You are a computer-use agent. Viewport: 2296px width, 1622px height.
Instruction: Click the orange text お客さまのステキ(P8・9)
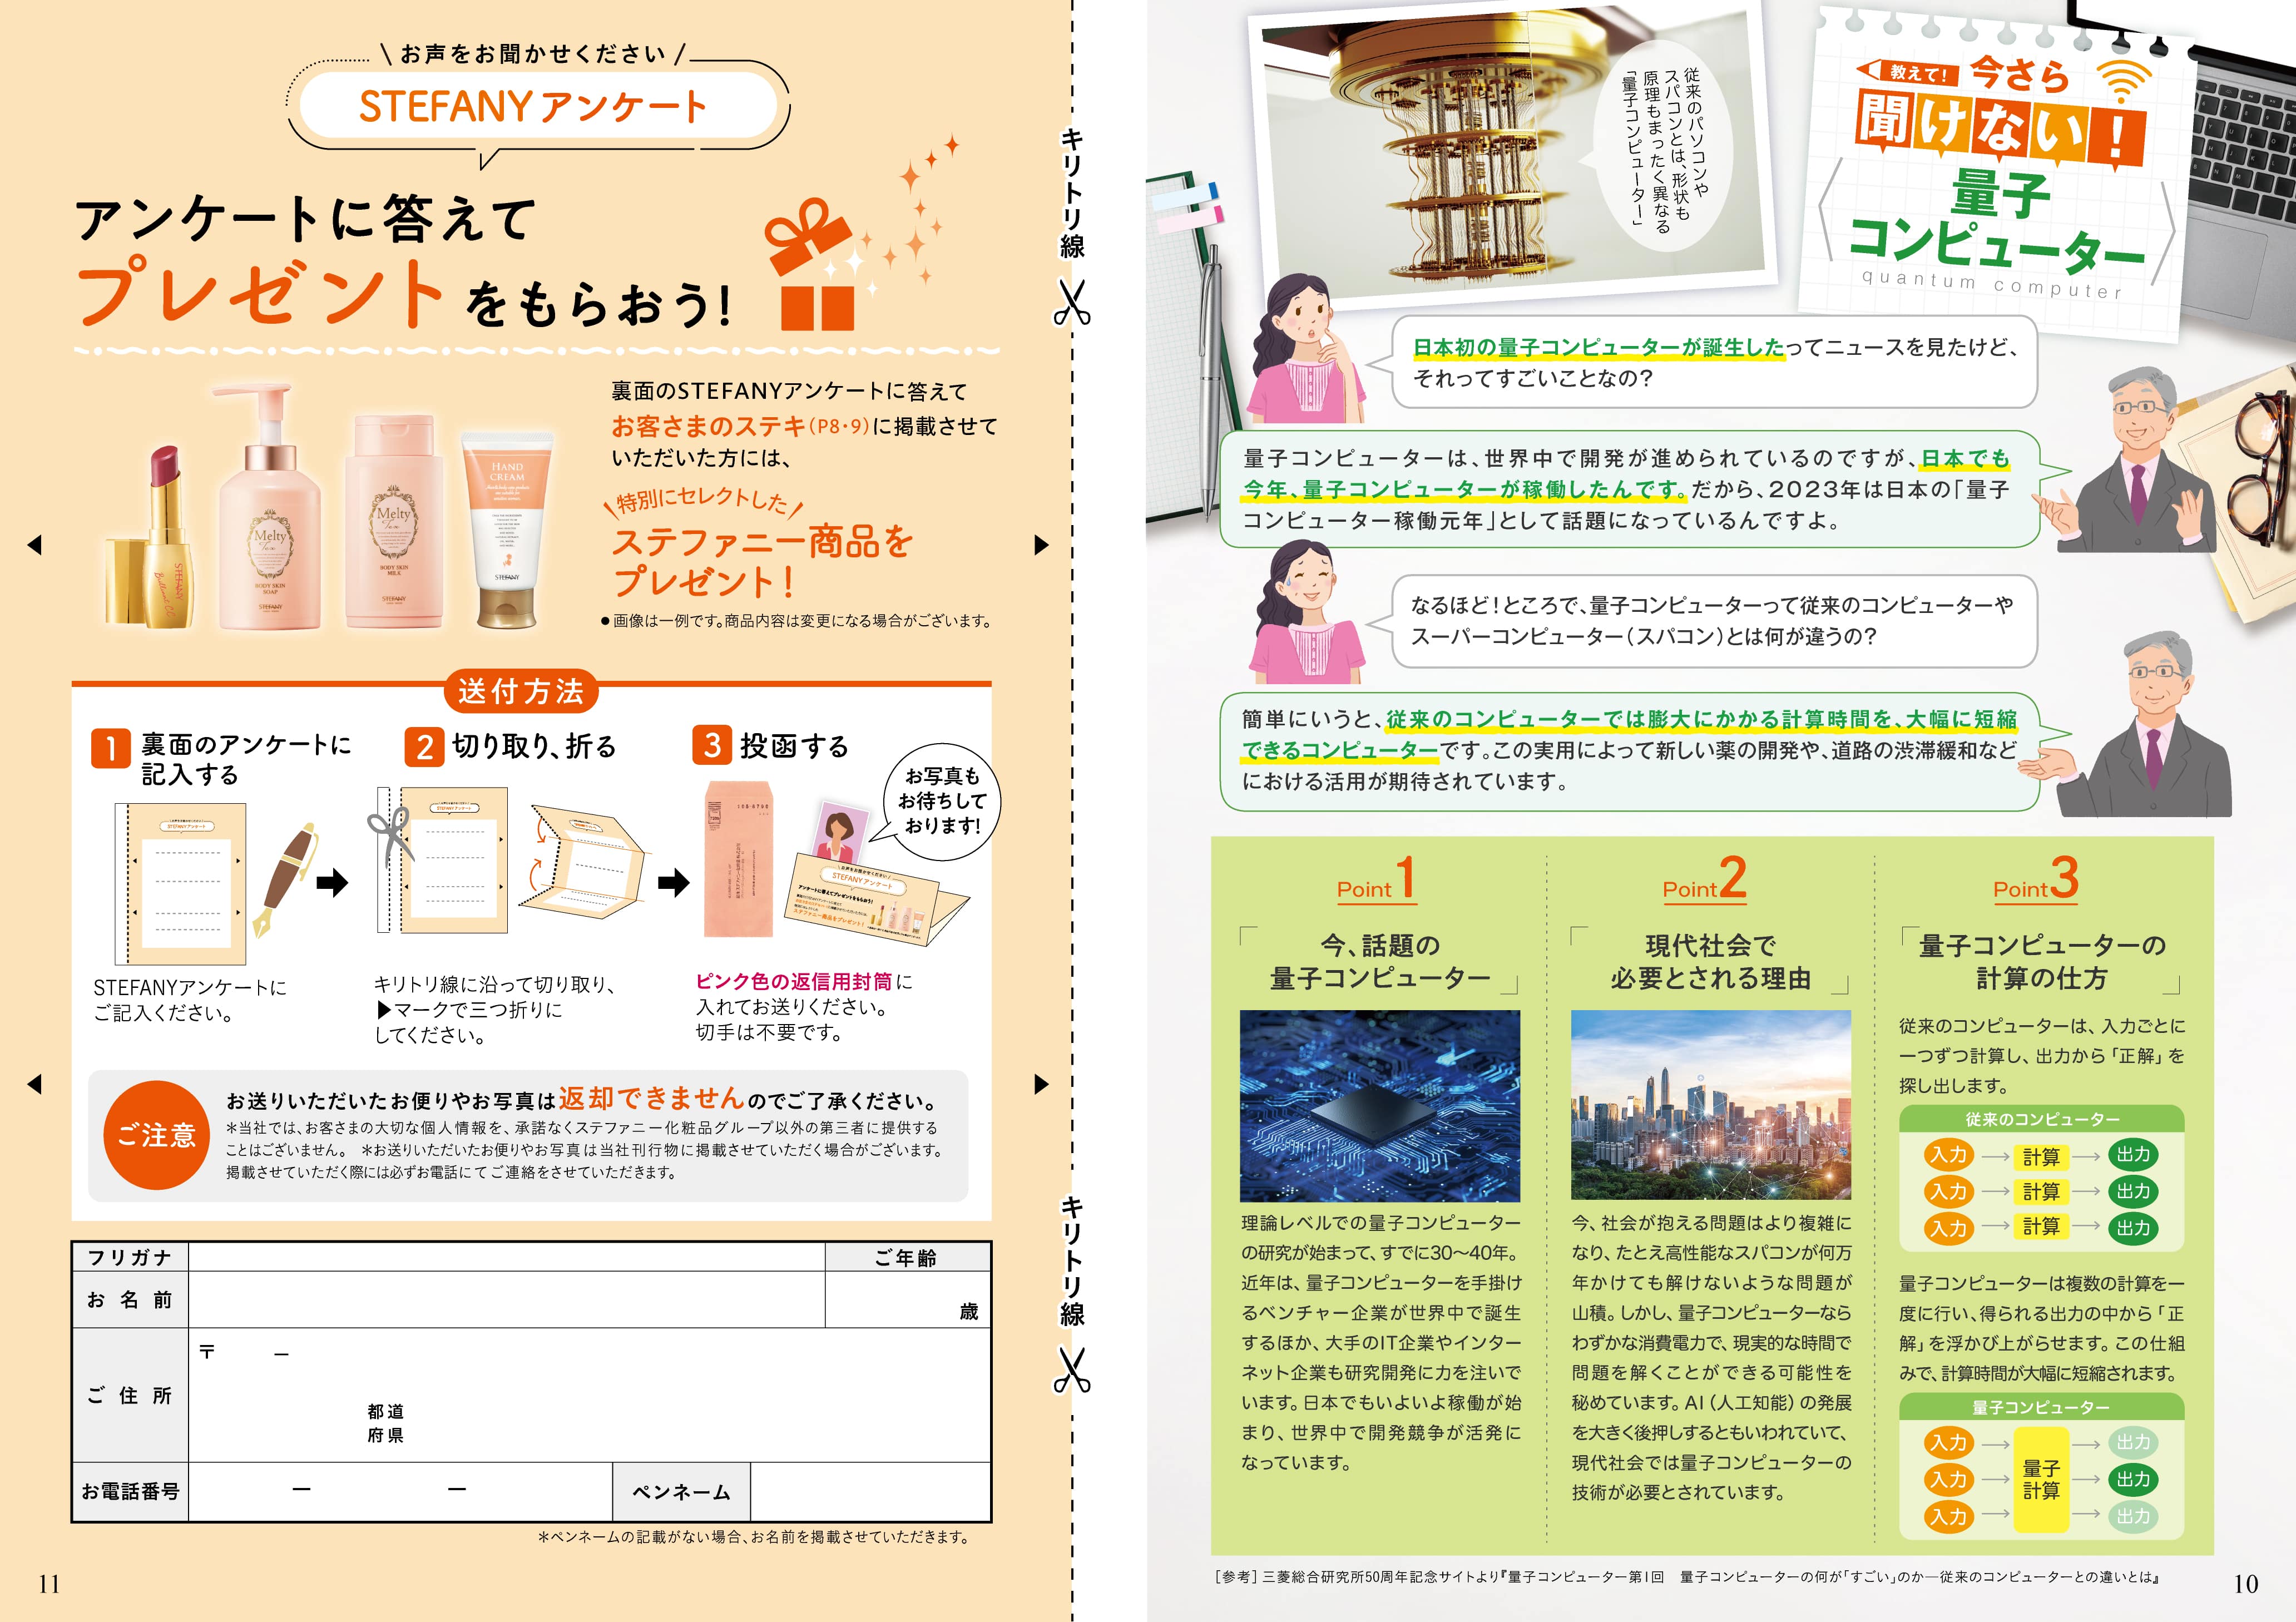(740, 427)
